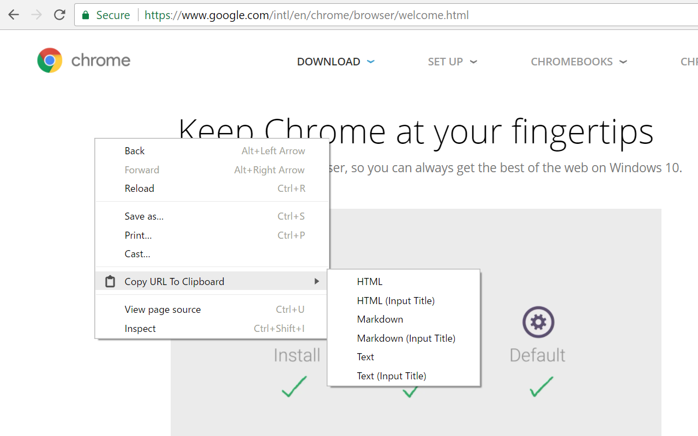
Task: Select Text (Input Title) option
Action: pos(404,376)
